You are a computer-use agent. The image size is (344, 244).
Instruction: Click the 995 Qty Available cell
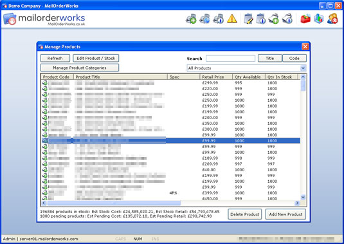[x=239, y=83]
